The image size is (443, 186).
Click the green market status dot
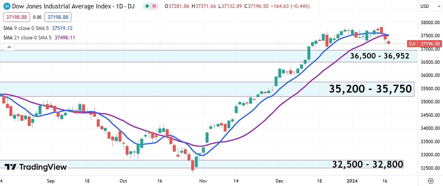click(x=147, y=6)
